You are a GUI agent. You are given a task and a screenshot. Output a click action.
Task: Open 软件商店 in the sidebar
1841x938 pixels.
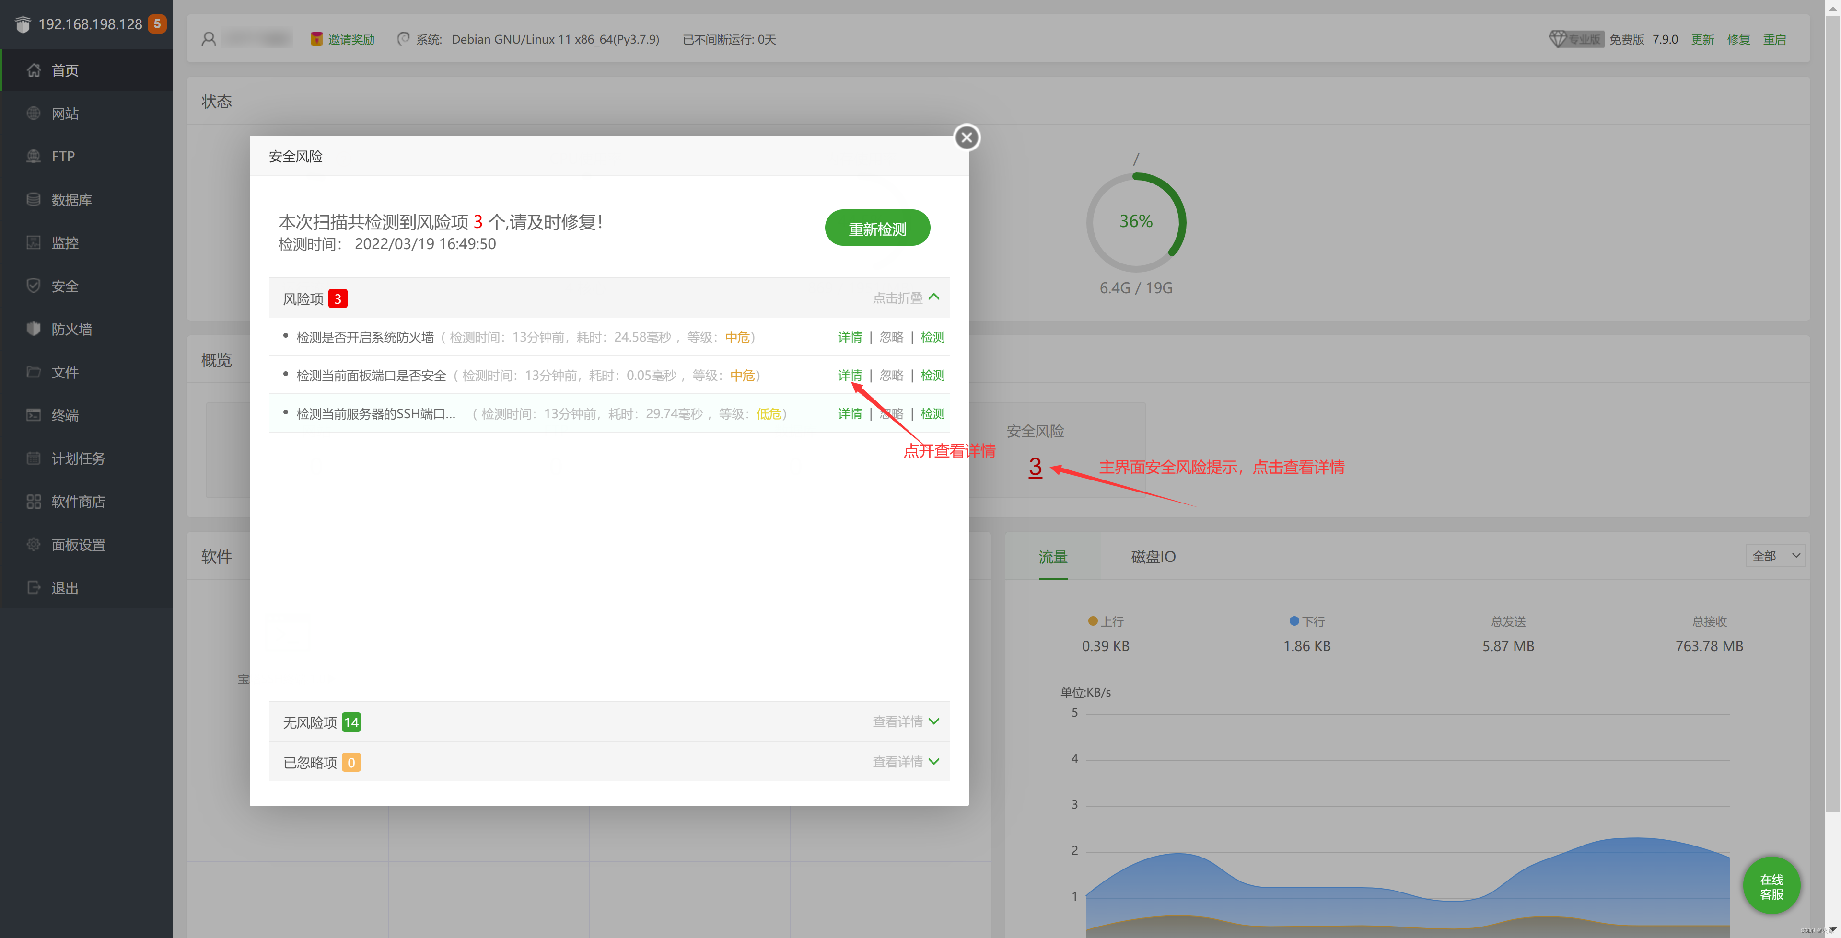86,501
